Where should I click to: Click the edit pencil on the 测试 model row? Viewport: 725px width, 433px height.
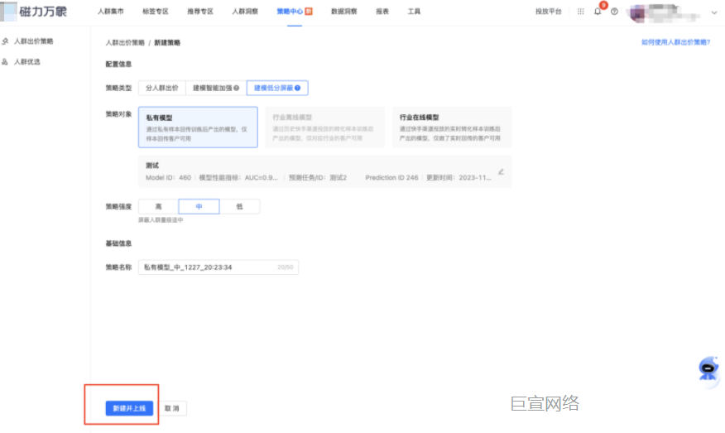[501, 171]
